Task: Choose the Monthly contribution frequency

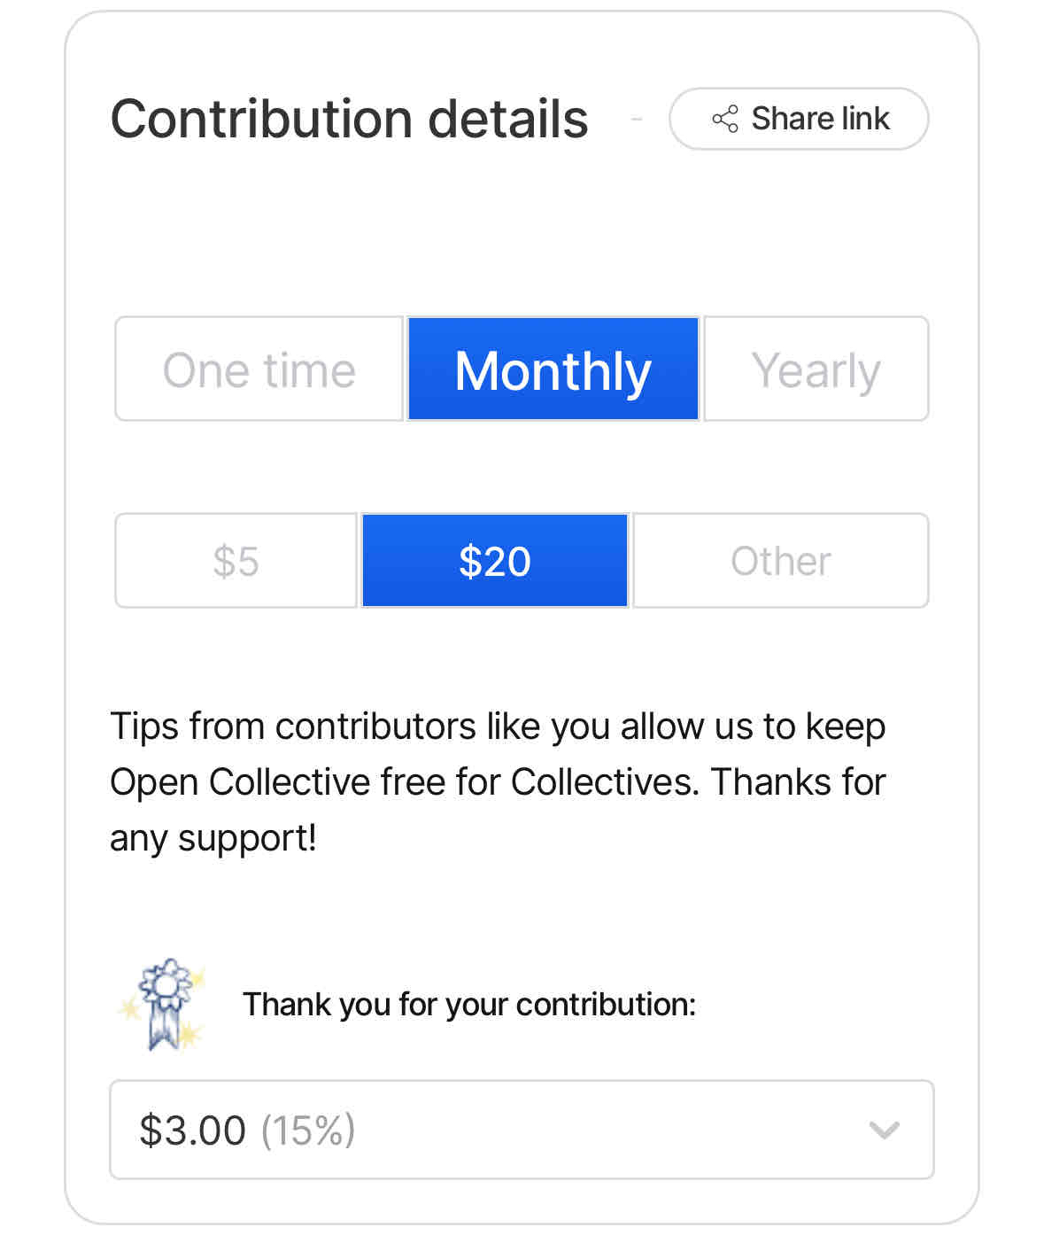Action: pos(553,369)
